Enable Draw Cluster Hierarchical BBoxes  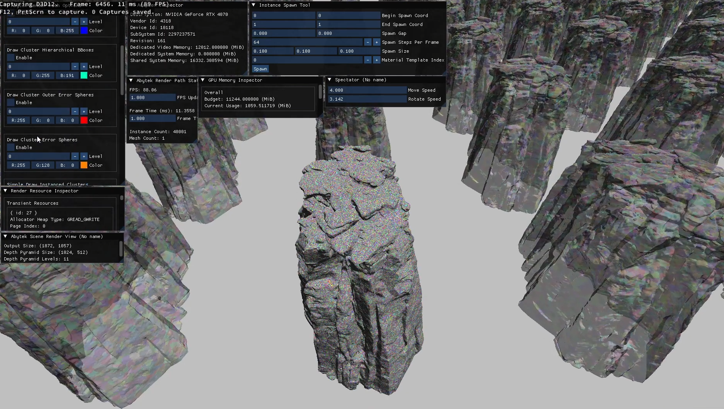pyautogui.click(x=10, y=58)
